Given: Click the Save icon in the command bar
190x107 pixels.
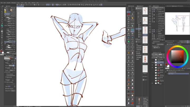Looking at the screenshot, I should (x=23, y=5).
